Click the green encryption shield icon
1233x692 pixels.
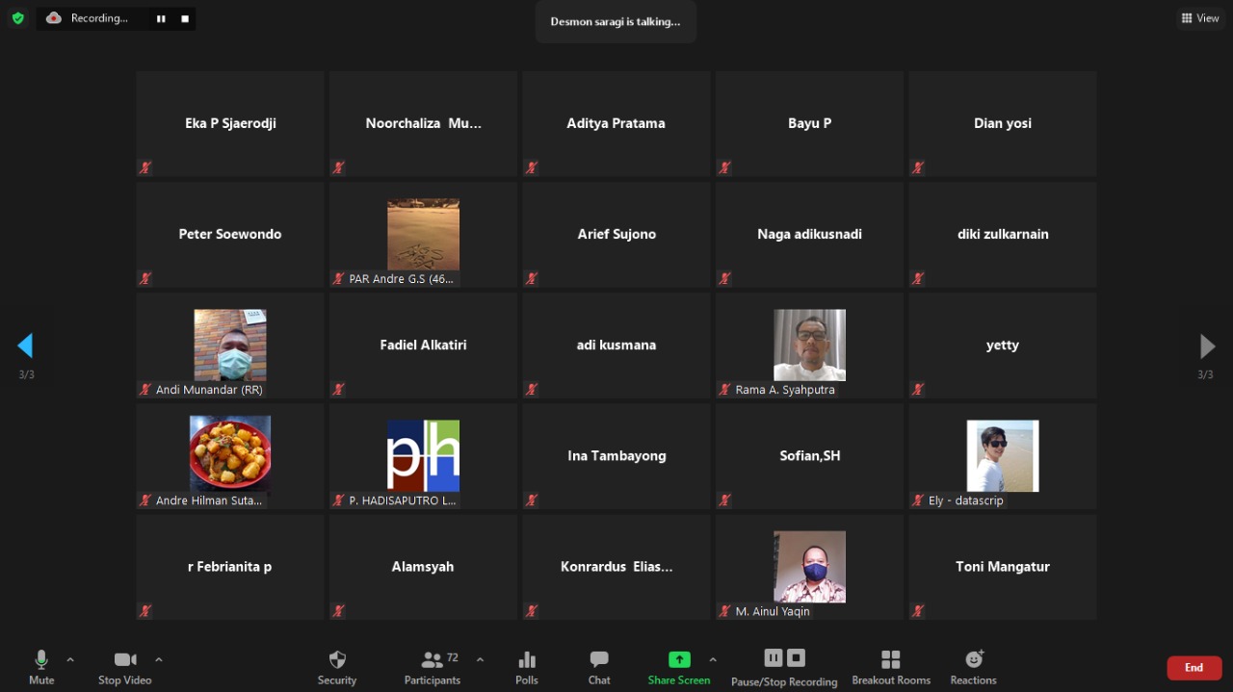tap(17, 18)
